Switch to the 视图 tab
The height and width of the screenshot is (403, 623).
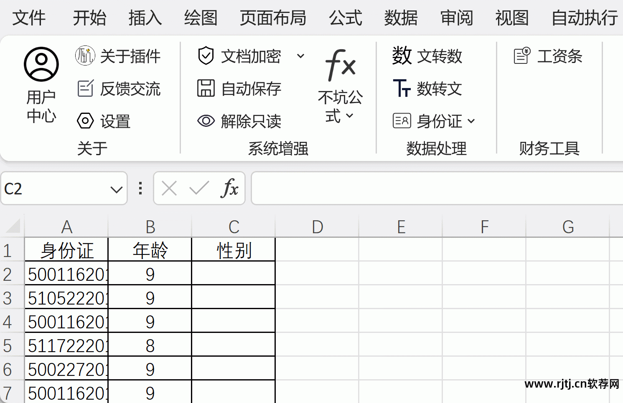(x=512, y=18)
